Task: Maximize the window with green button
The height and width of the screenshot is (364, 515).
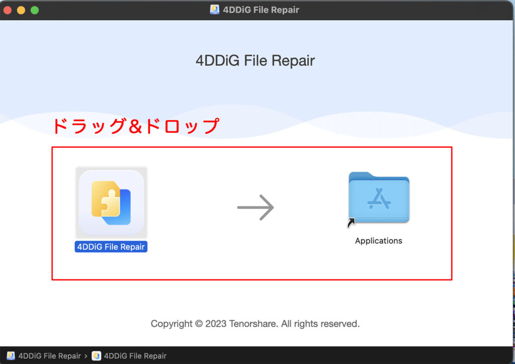Action: click(35, 10)
